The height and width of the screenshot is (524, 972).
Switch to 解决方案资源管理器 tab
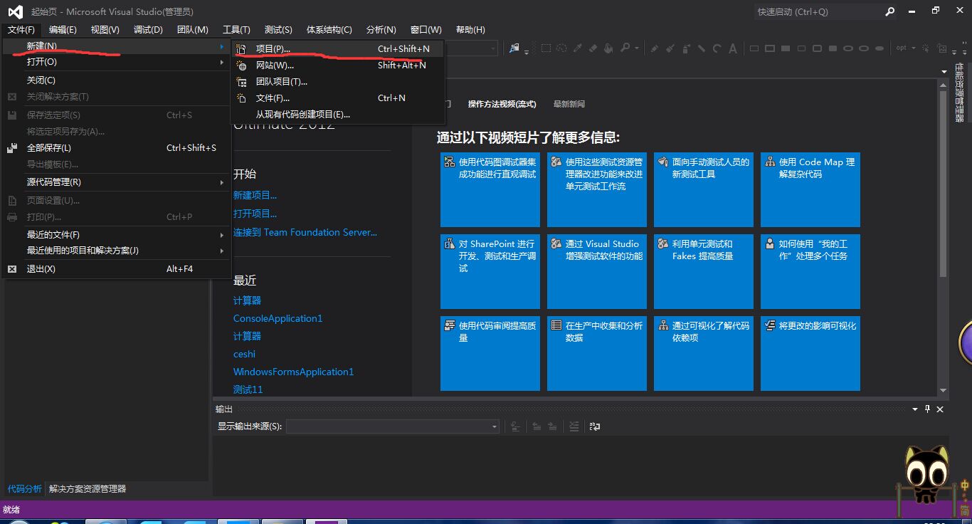88,489
